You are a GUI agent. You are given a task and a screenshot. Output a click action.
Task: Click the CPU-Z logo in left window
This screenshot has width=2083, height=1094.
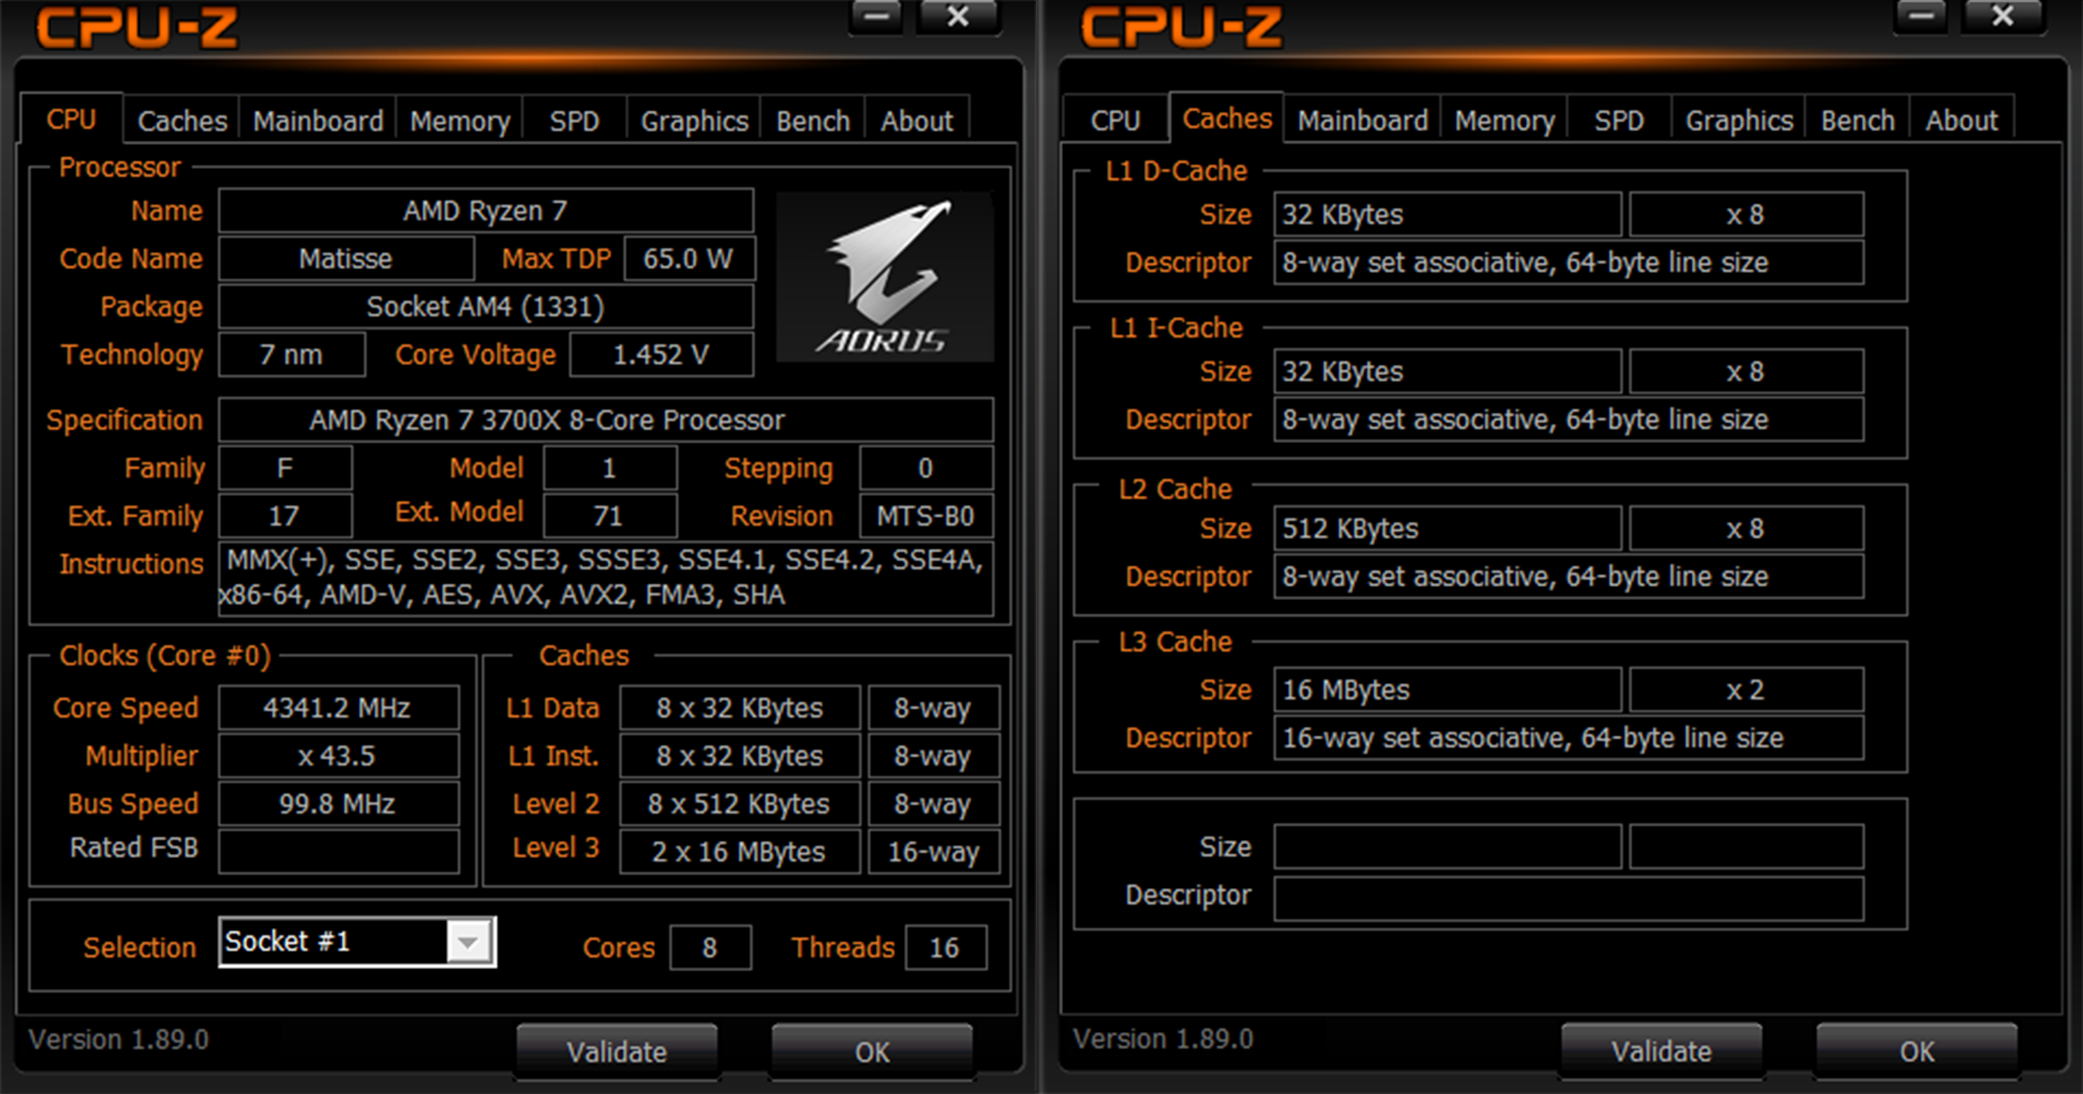point(138,27)
